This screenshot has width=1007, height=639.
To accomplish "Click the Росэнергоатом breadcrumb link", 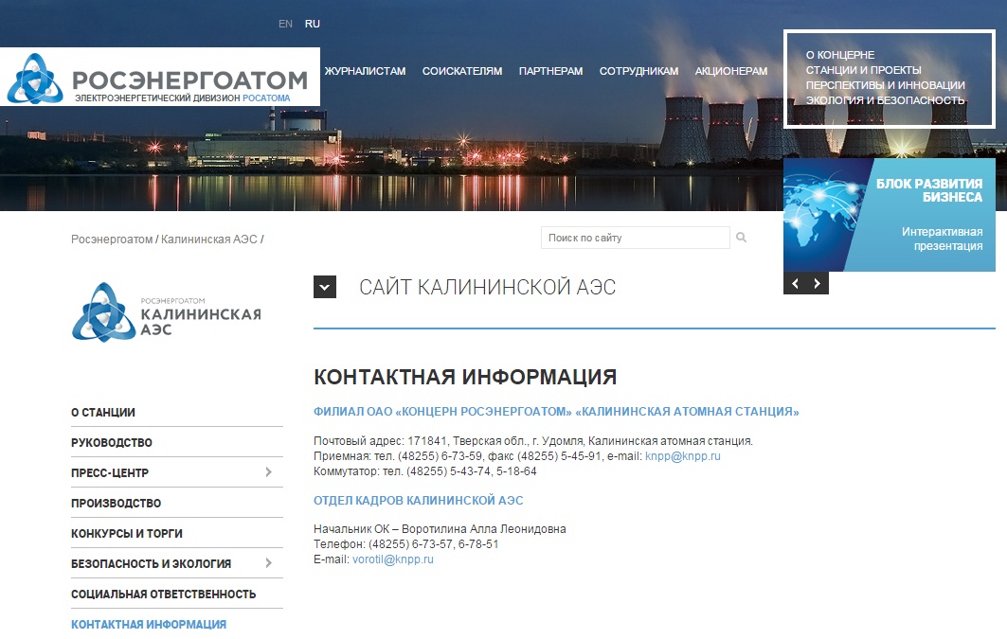I will 112,240.
